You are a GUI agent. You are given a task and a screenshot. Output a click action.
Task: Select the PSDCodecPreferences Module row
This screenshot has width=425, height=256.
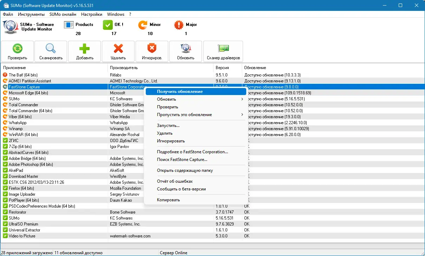tap(212, 206)
